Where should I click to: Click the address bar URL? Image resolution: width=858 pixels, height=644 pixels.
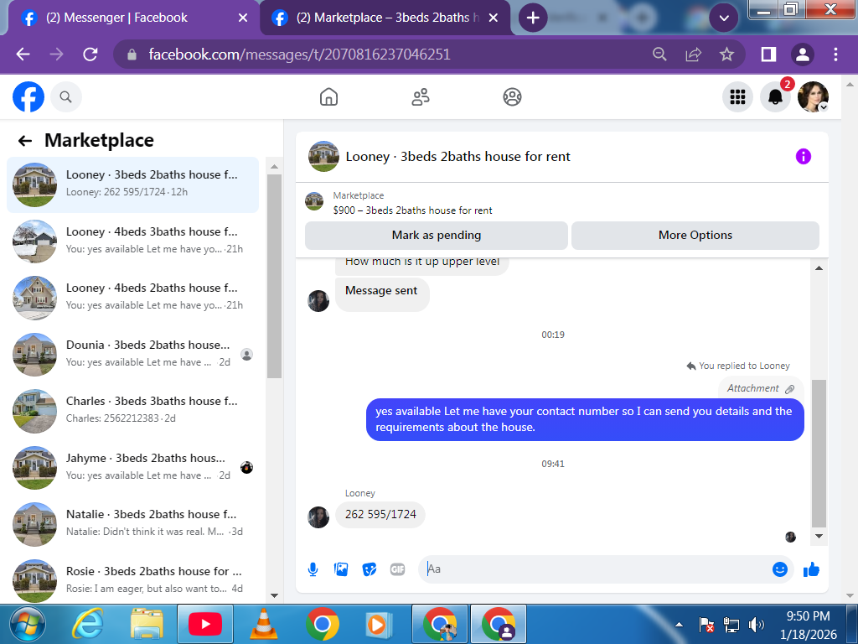click(299, 55)
